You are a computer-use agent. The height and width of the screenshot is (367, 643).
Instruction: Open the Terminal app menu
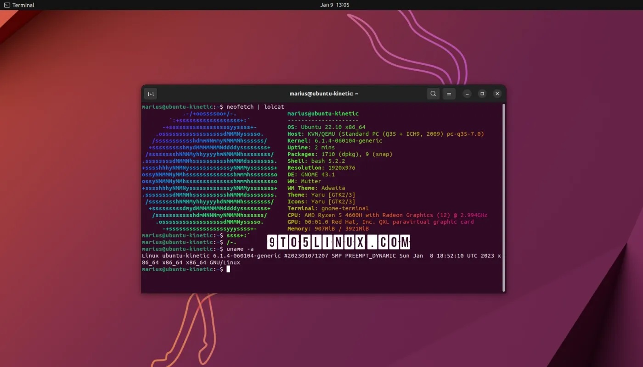18,5
